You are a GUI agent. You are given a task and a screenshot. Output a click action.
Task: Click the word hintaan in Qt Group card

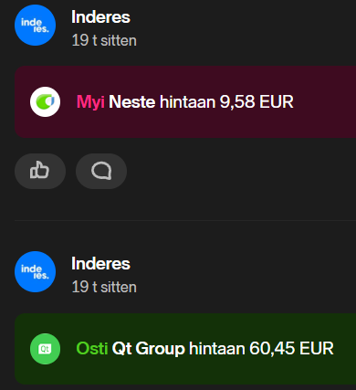click(217, 349)
